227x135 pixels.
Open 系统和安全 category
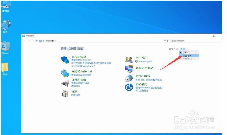(x=79, y=57)
